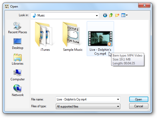
Task: Open Network location
Action: click(x=18, y=91)
